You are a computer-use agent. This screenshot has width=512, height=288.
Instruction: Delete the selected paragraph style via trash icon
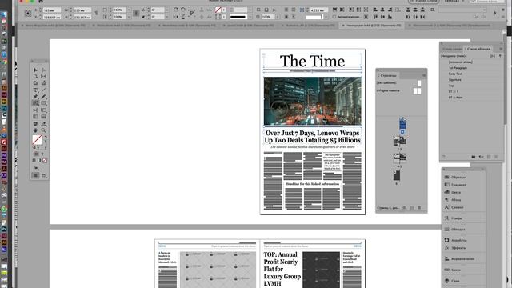coord(496,157)
